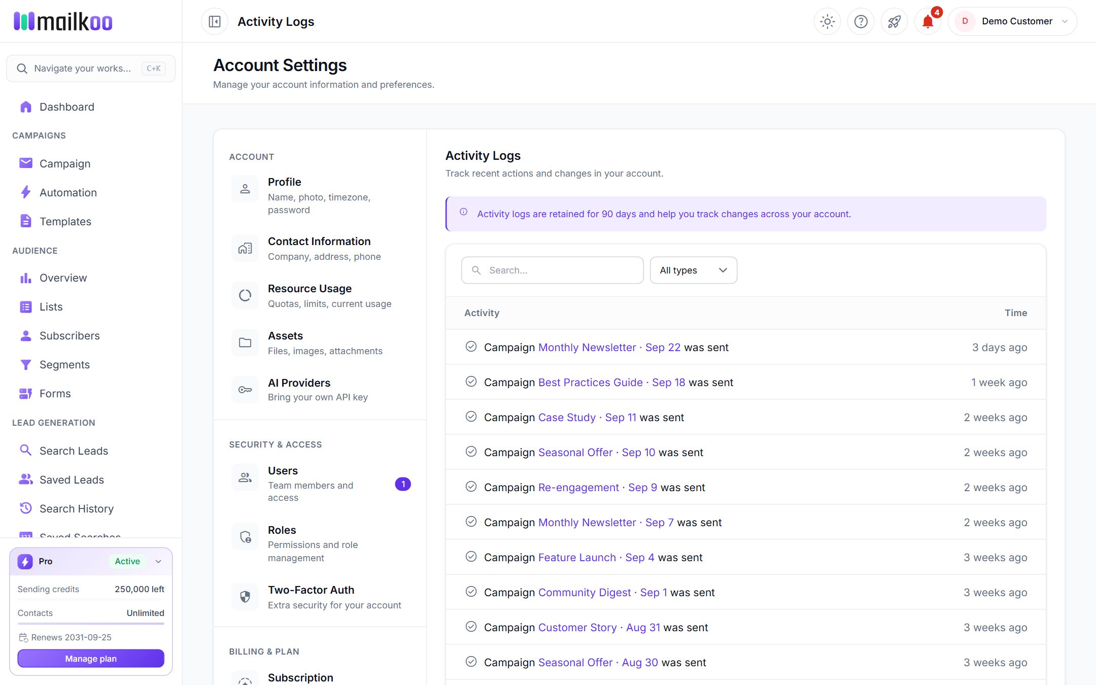1096x685 pixels.
Task: Toggle light theme sun icon
Action: coord(827,21)
